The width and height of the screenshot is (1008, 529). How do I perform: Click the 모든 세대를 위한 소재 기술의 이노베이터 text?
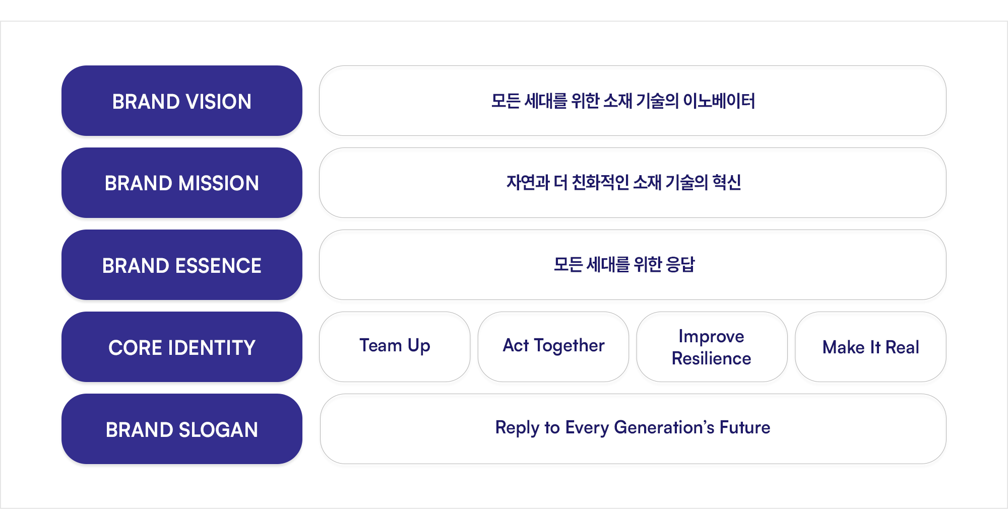pos(623,101)
